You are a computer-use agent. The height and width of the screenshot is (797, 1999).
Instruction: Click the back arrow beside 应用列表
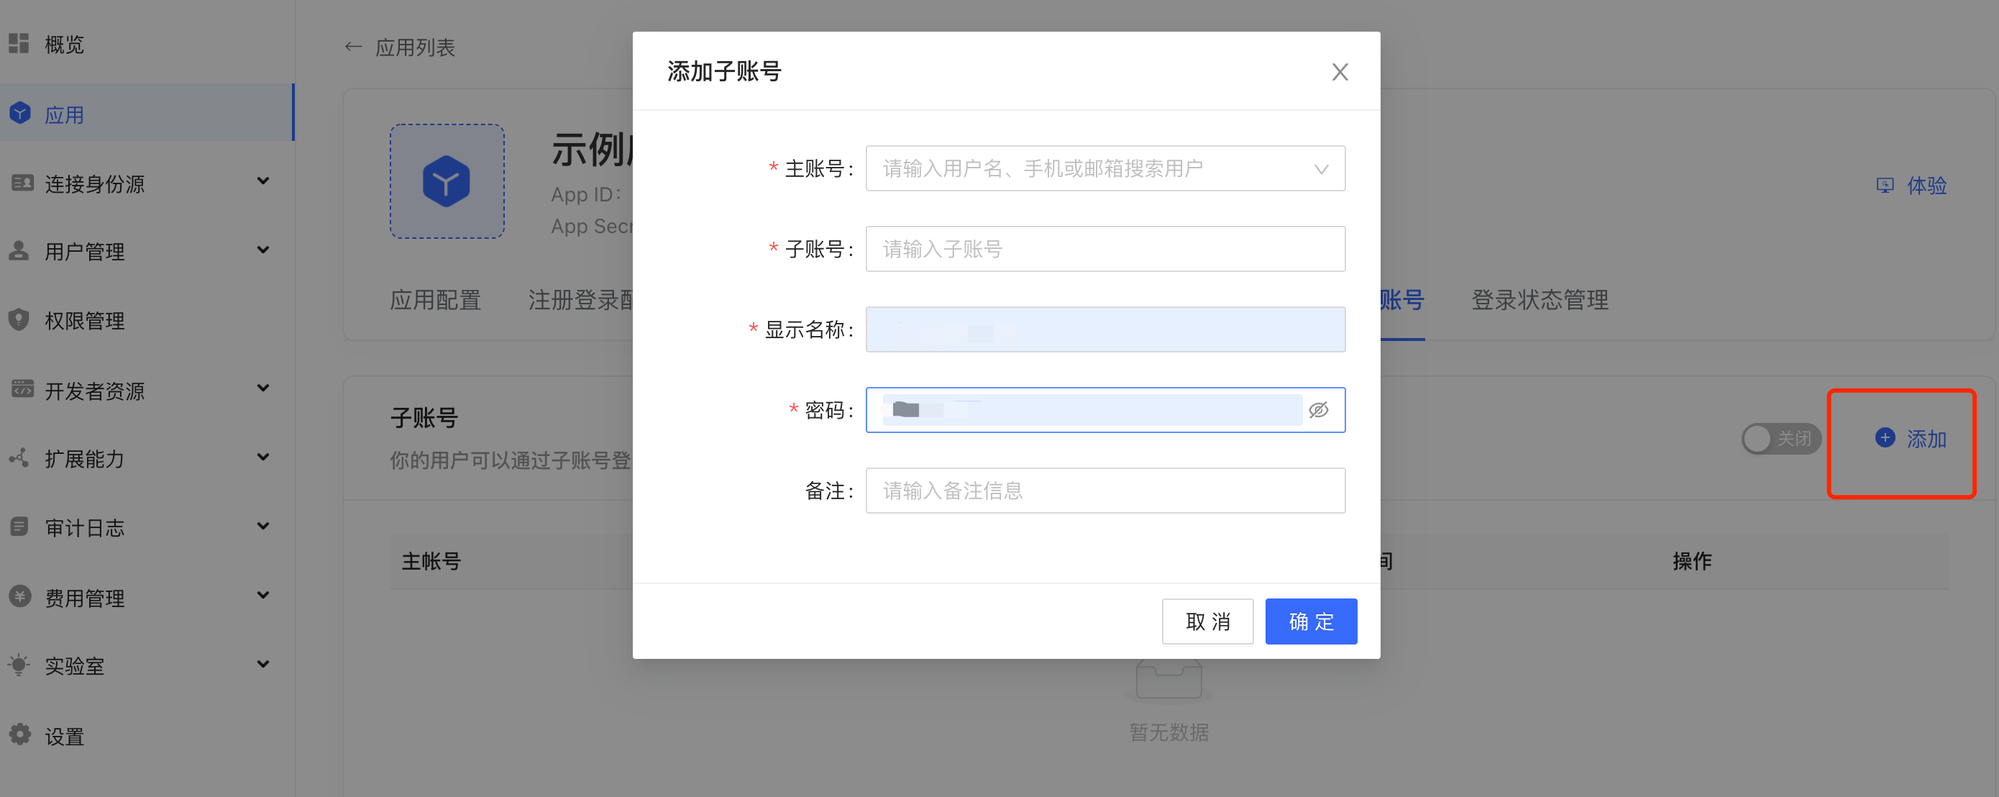tap(353, 47)
